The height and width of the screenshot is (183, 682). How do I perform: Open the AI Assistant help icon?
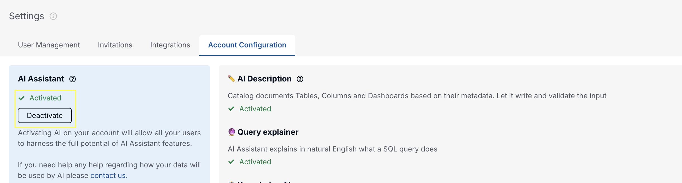[x=73, y=79]
